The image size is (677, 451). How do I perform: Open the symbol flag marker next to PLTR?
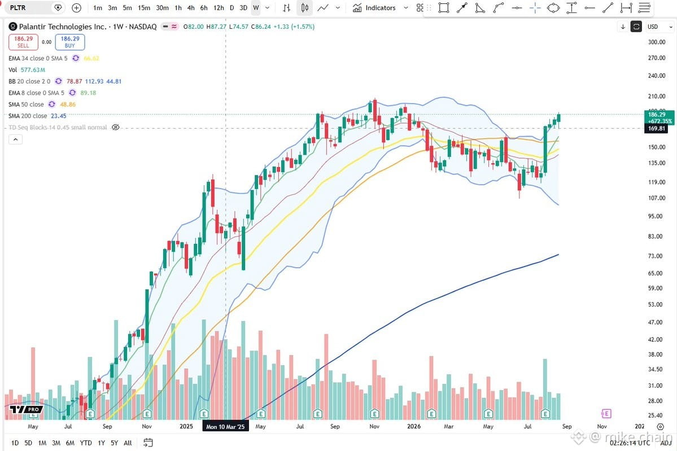[58, 8]
